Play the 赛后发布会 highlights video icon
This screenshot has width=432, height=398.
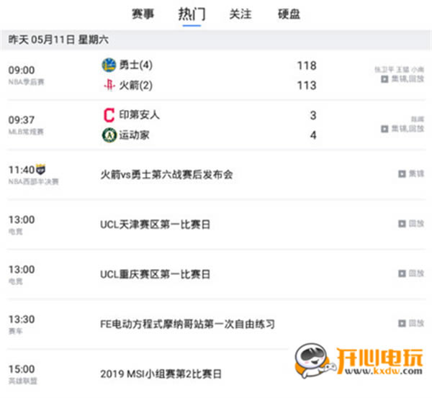point(402,173)
